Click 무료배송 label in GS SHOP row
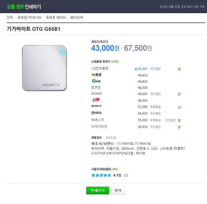207x204 pixels. [x=155, y=106]
